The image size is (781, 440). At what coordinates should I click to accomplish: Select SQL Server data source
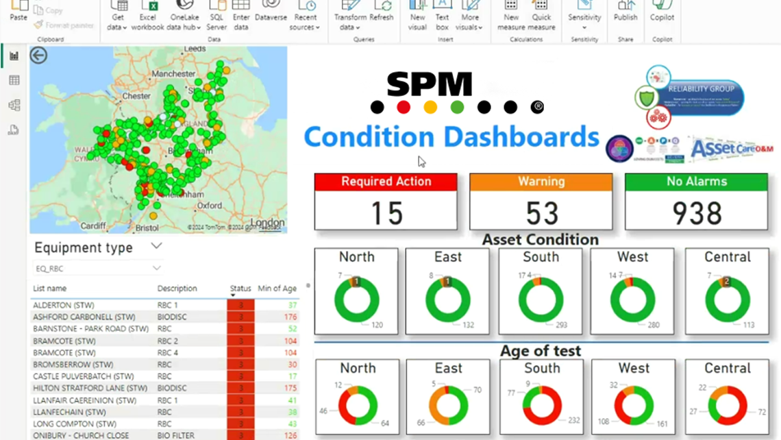pos(216,16)
